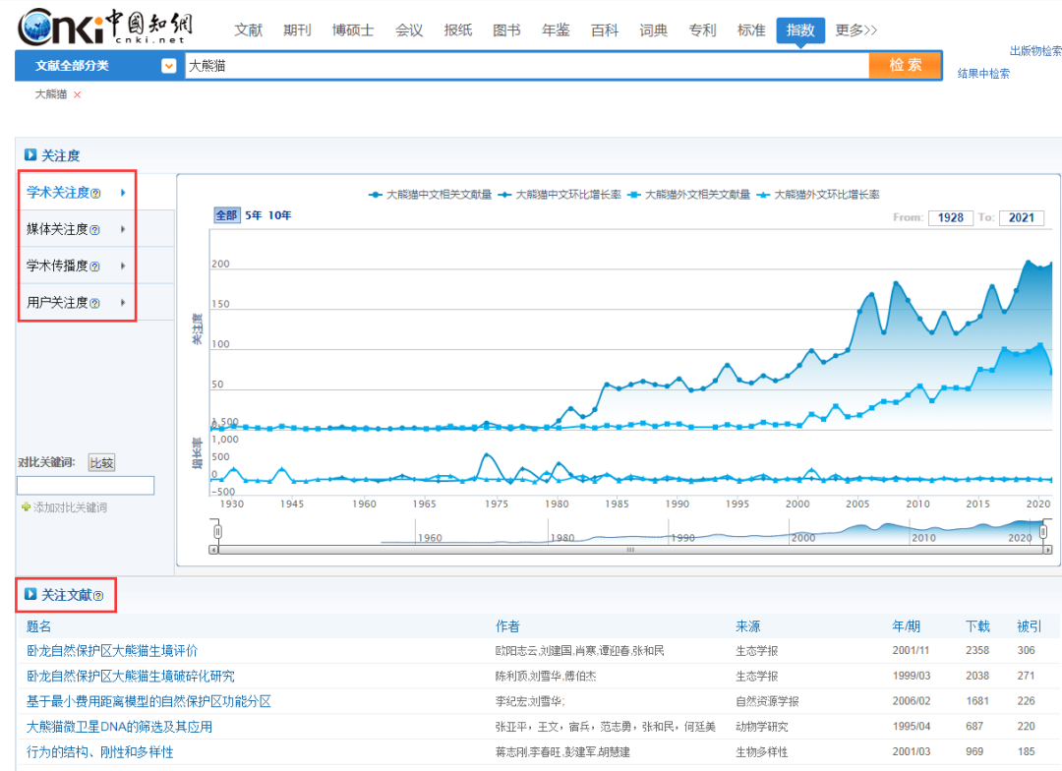This screenshot has height=771, width=1062.
Task: Click left handle of timeline range slider
Action: (x=217, y=532)
